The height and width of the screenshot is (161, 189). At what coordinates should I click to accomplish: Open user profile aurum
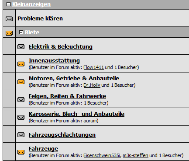click(90, 121)
